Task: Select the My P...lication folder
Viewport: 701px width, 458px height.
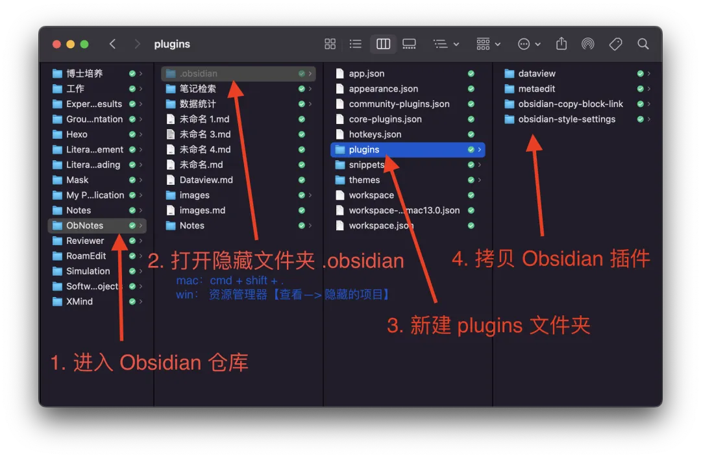Action: tap(97, 195)
